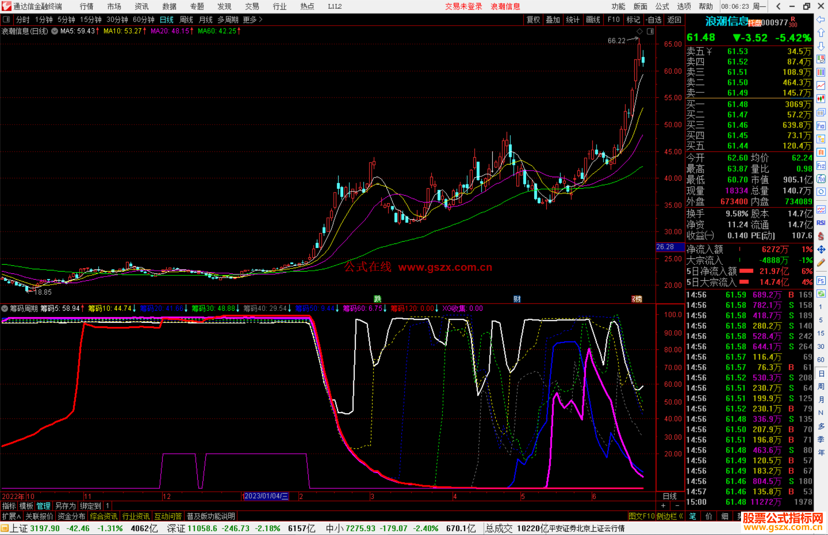Image resolution: width=828 pixels, height=535 pixels.
Task: Click the RSI indicator sidebar icon
Action: click(x=821, y=223)
